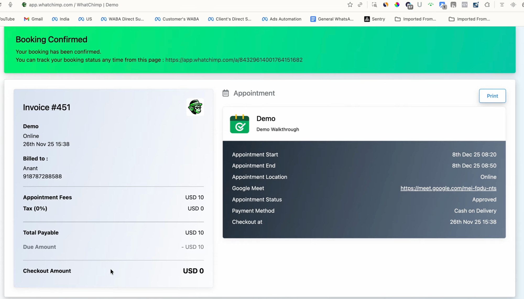Open the horizontal lines toolbar icon
Viewport: 524px width, 299px height.
pos(502,5)
